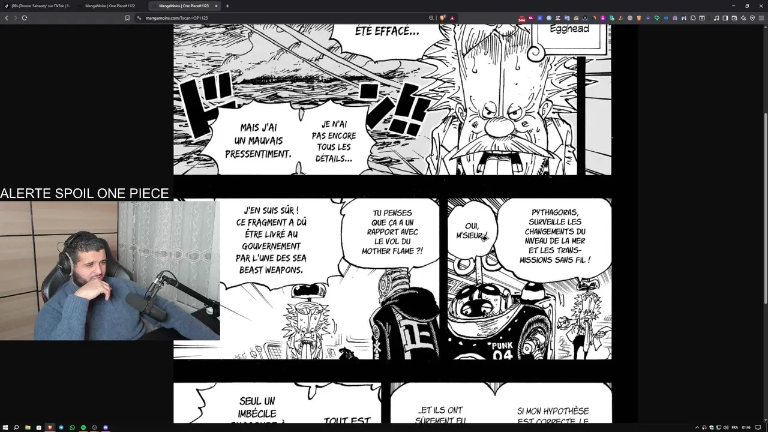Screen dimensions: 768x432
Task: Open the Brave browser taskbar icon
Action: (50, 427)
